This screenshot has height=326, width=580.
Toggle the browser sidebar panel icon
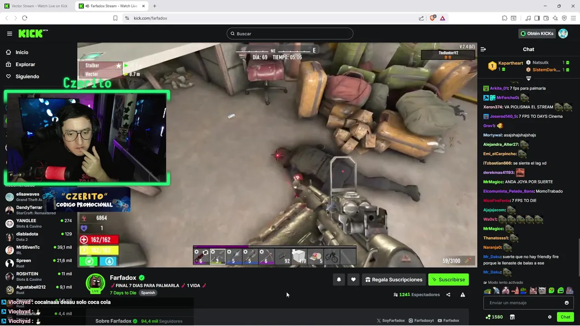click(x=537, y=18)
